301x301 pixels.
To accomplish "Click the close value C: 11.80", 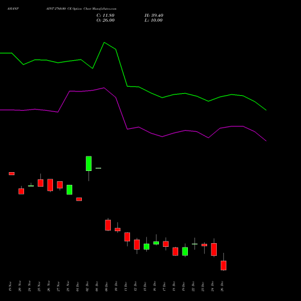I will coord(105,16).
